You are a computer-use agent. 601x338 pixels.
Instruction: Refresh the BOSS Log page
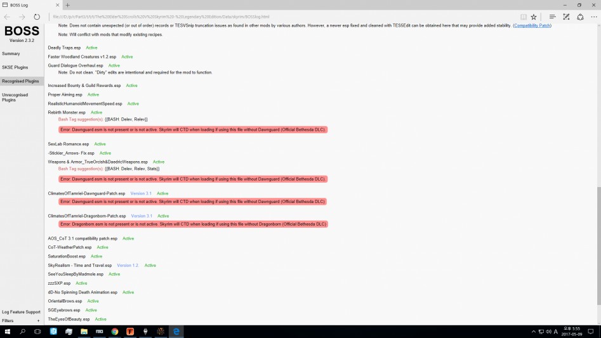click(x=37, y=17)
